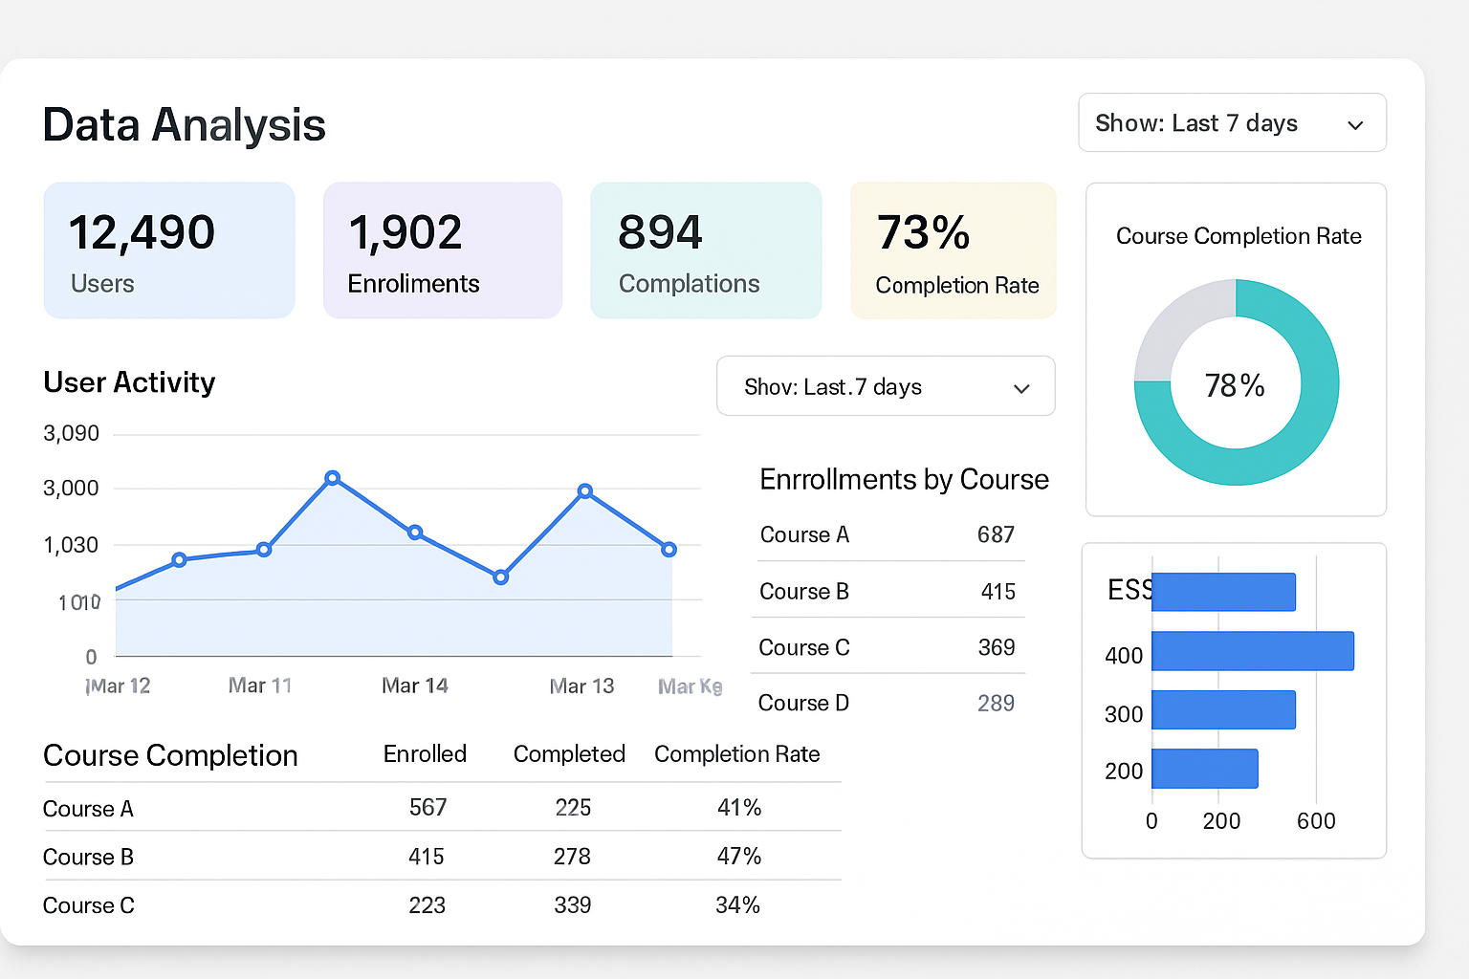Image resolution: width=1469 pixels, height=979 pixels.
Task: Click the 894 Completions card
Action: 705,250
